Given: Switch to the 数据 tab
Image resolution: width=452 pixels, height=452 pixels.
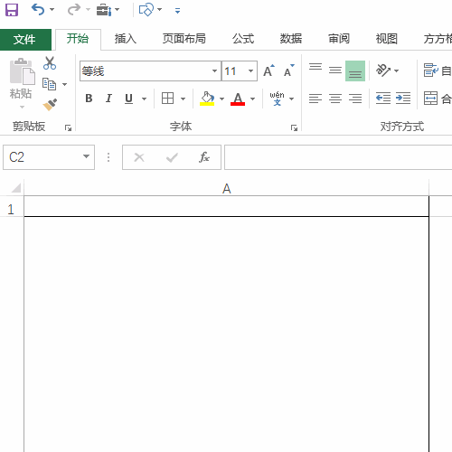Looking at the screenshot, I should 291,39.
